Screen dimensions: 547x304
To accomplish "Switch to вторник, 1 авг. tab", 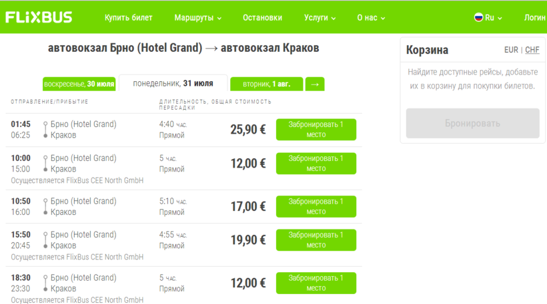I will tap(266, 84).
